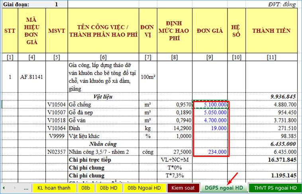Image resolution: width=302 pixels, height=194 pixels.
Task: Click the ĐƠN GIÁ column header
Action: [210, 31]
